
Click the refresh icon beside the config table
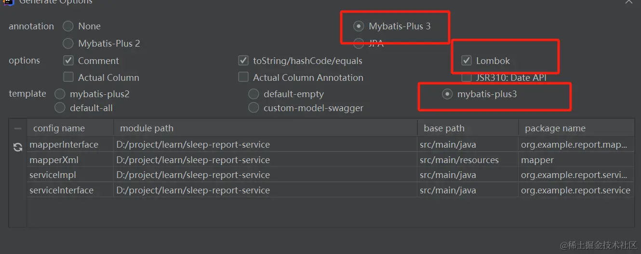pos(18,147)
